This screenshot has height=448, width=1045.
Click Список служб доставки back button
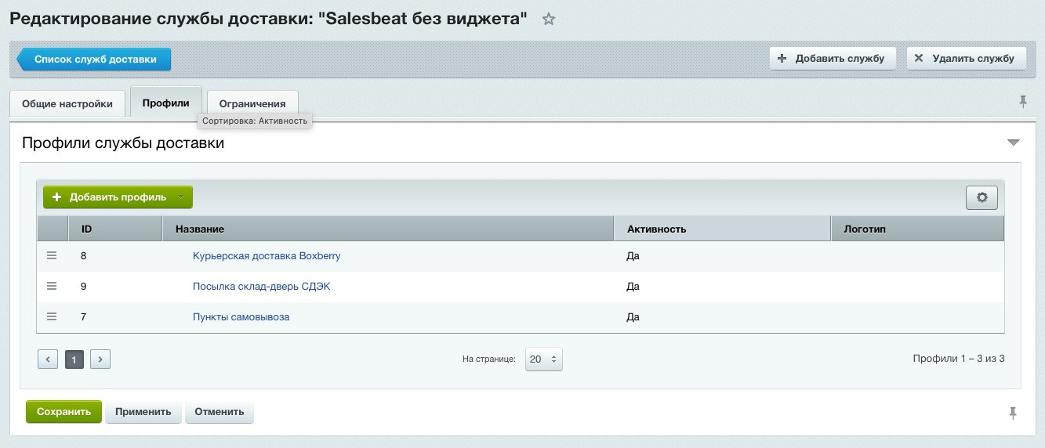pos(94,59)
